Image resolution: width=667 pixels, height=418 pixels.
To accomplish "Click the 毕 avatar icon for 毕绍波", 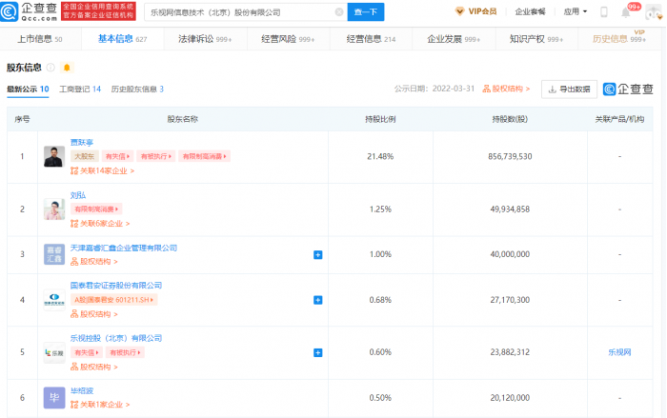I will tap(54, 398).
